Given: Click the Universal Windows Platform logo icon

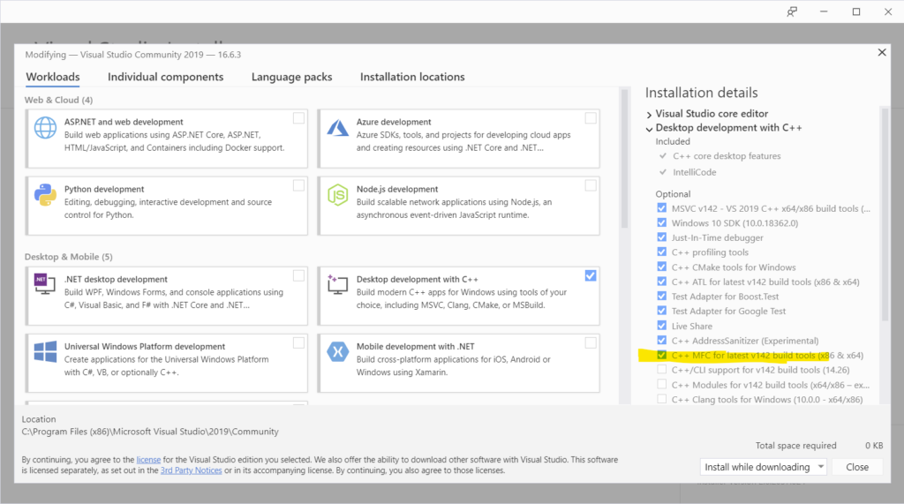Looking at the screenshot, I should (45, 352).
